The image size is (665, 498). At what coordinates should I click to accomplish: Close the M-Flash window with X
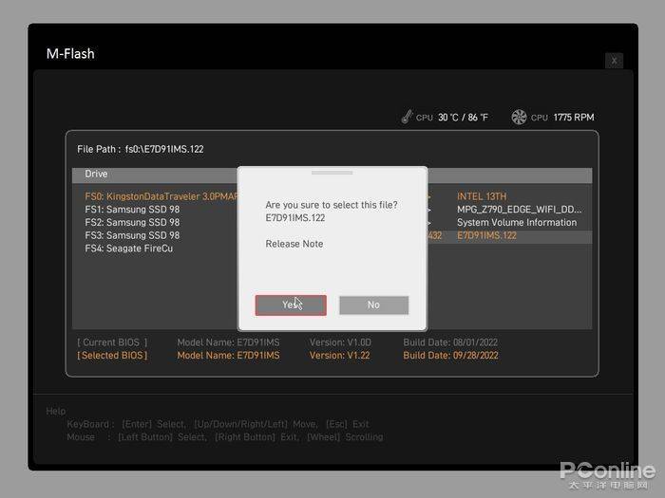click(x=614, y=61)
